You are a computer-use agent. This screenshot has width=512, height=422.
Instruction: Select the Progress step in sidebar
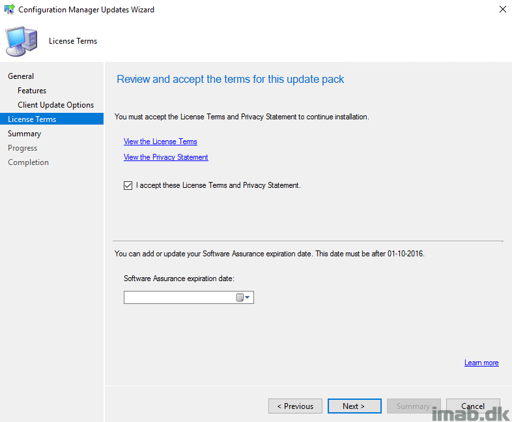point(23,148)
